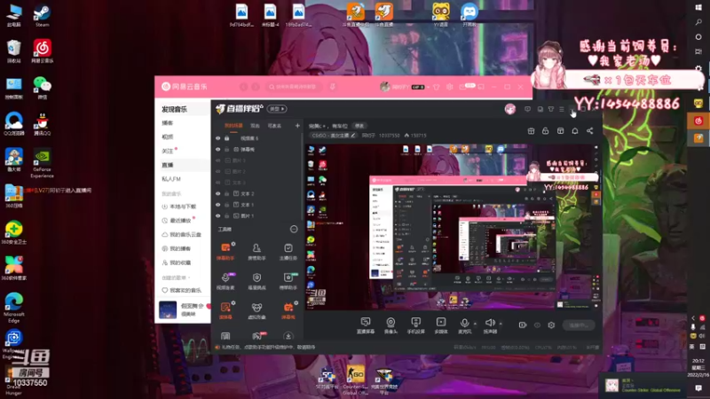The width and height of the screenshot is (710, 399).
Task: Open GeForce Experience desktop shortcut
Action: coord(42,164)
